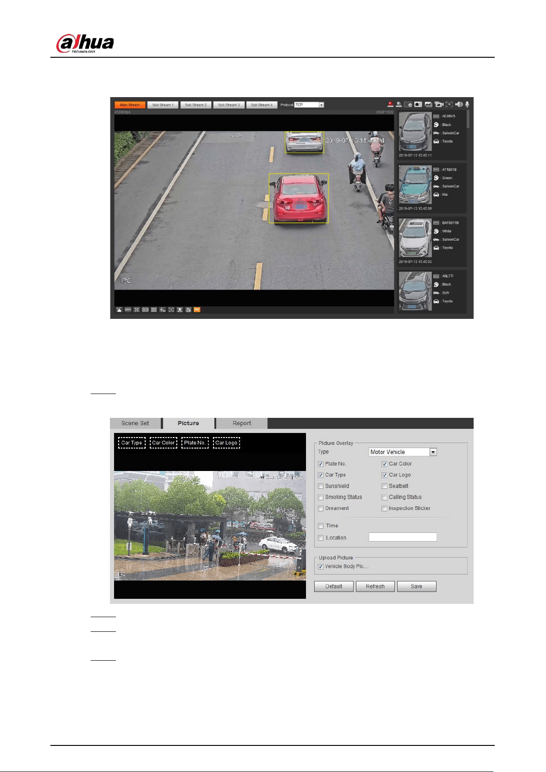Image resolution: width=546 pixels, height=772 pixels.
Task: Enable the Time overlay checkbox
Action: (321, 526)
